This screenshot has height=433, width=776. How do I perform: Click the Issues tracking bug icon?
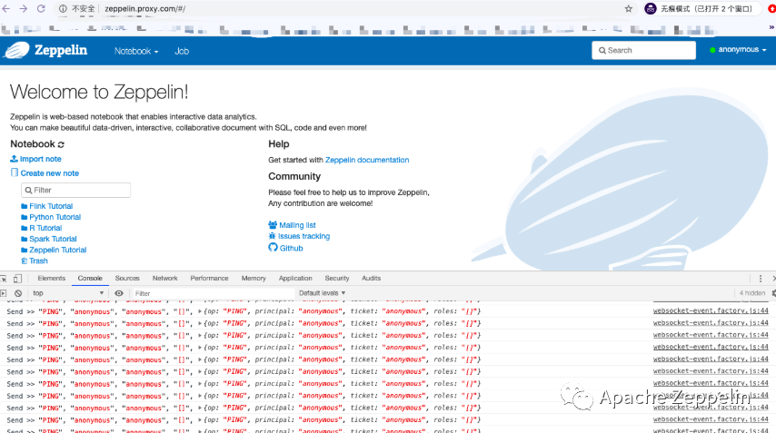point(273,236)
